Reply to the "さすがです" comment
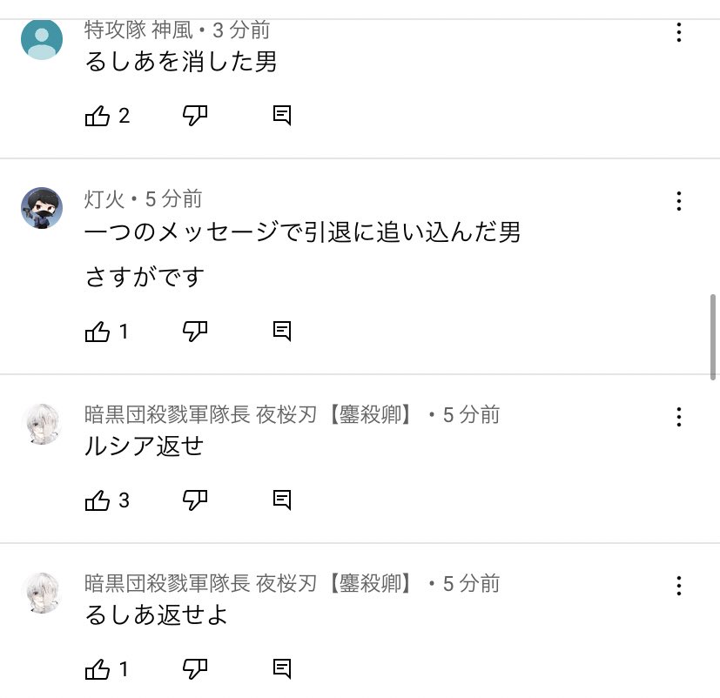Image resolution: width=720 pixels, height=698 pixels. [x=281, y=331]
